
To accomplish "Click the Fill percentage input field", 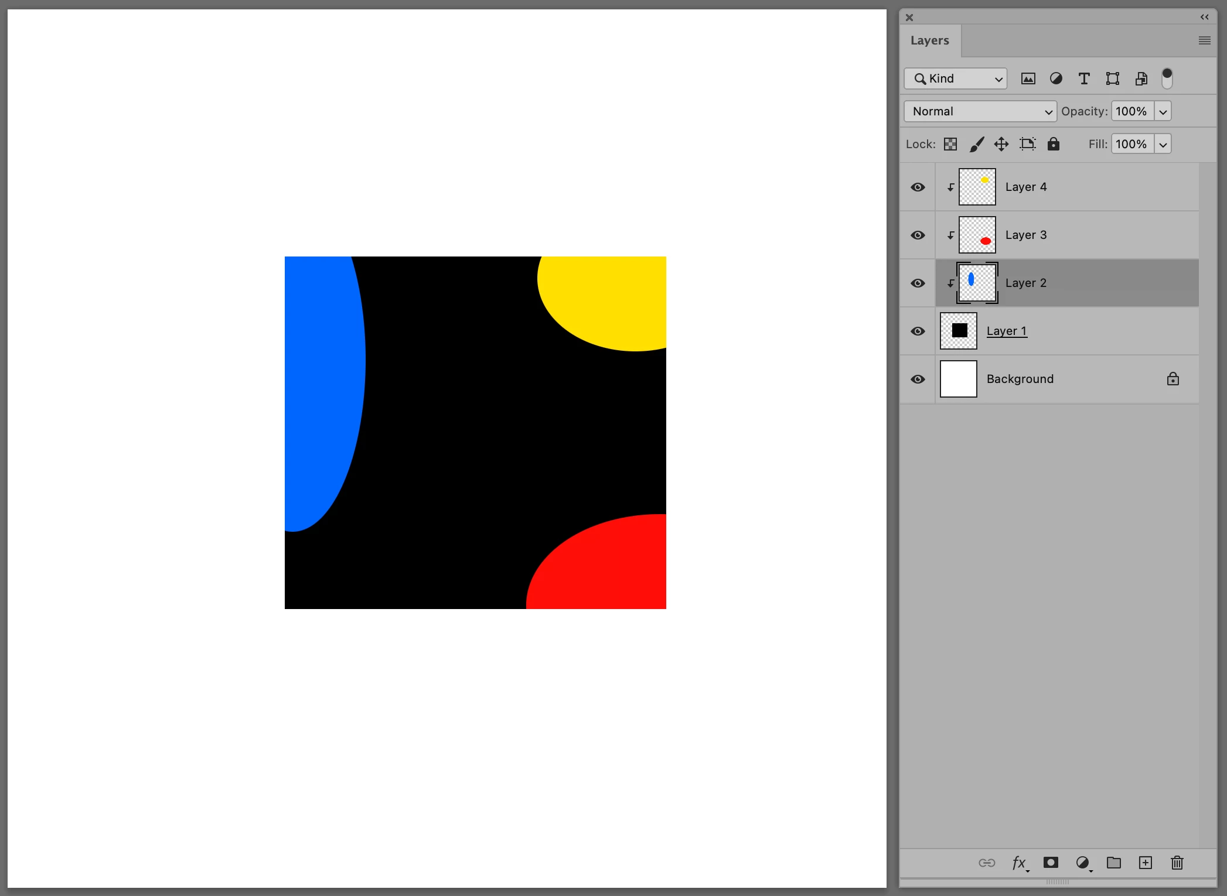I will click(1131, 144).
